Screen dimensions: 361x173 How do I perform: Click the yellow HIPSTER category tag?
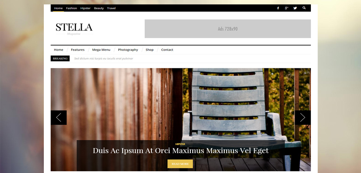pos(180,144)
